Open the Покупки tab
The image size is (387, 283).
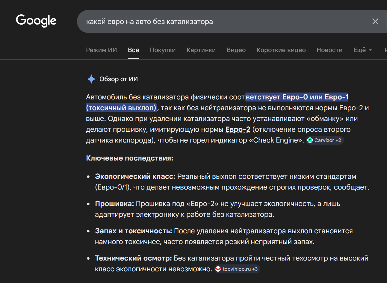(x=163, y=50)
